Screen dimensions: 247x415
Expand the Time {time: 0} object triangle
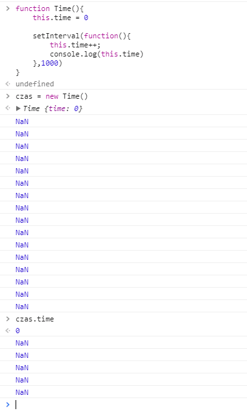pos(18,108)
